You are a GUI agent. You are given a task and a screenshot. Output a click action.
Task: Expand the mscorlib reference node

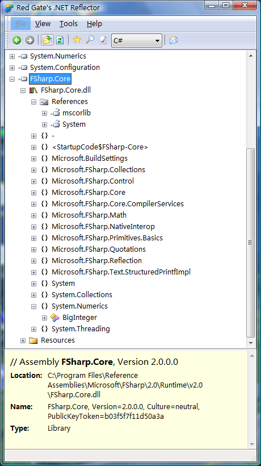[x=44, y=113]
